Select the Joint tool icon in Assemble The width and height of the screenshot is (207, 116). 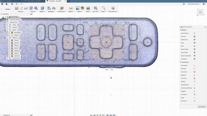coord(54,8)
